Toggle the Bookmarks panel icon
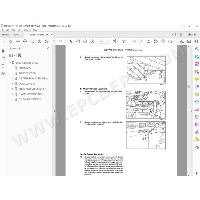Screen dimensions: 200x200 (3, 66)
